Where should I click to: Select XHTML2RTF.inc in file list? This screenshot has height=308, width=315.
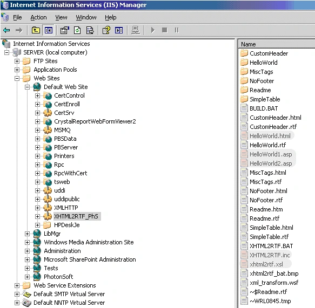270,255
